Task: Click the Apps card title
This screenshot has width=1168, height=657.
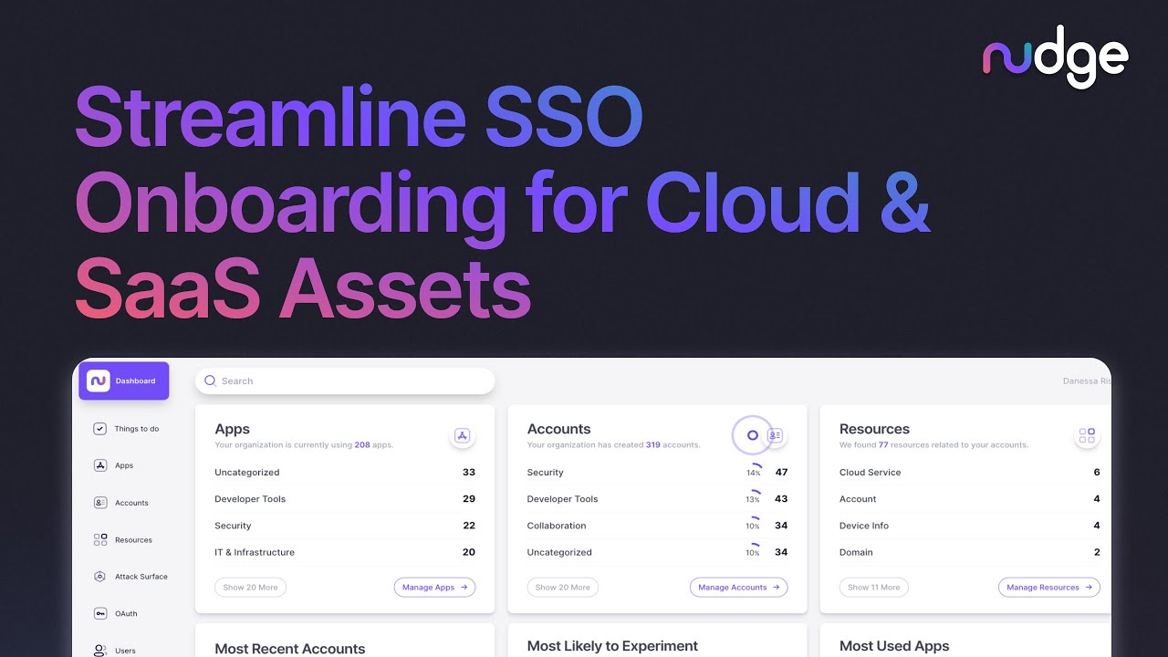Action: pyautogui.click(x=232, y=429)
